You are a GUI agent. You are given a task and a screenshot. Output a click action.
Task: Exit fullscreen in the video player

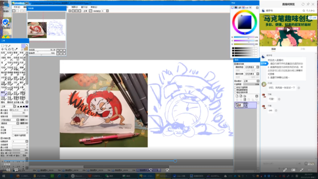(302, 170)
